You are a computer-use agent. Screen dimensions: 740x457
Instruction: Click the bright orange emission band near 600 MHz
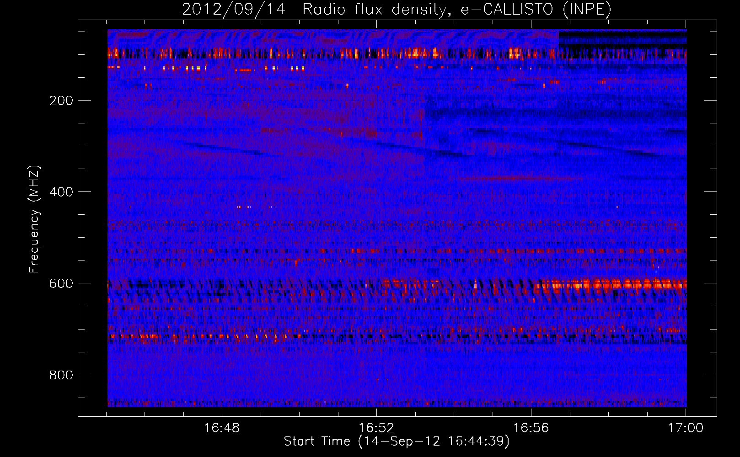(x=611, y=285)
